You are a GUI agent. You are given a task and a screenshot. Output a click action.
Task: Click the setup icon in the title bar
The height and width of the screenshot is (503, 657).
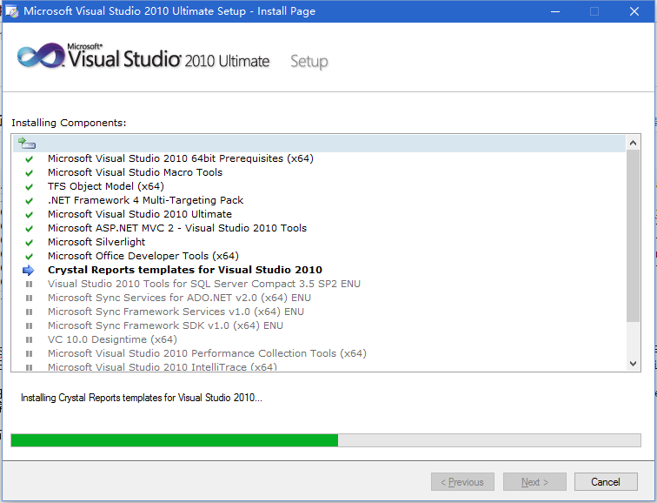(12, 11)
